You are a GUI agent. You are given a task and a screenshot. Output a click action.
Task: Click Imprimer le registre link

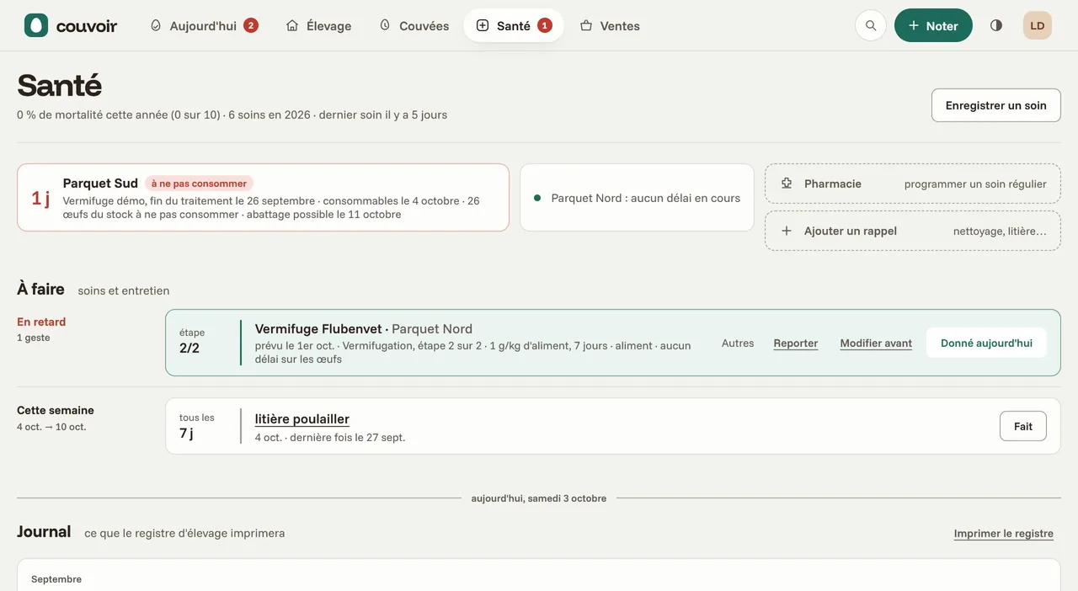[1004, 533]
